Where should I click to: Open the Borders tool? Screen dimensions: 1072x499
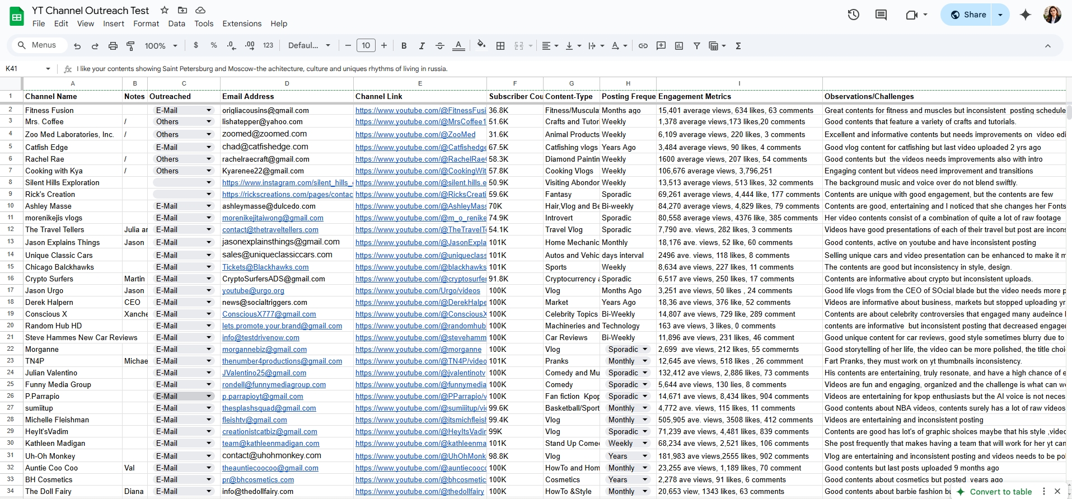point(500,46)
